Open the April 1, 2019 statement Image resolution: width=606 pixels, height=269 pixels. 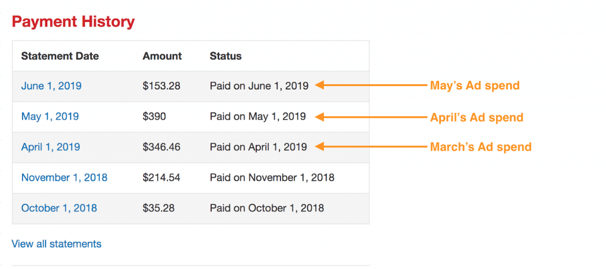(51, 147)
